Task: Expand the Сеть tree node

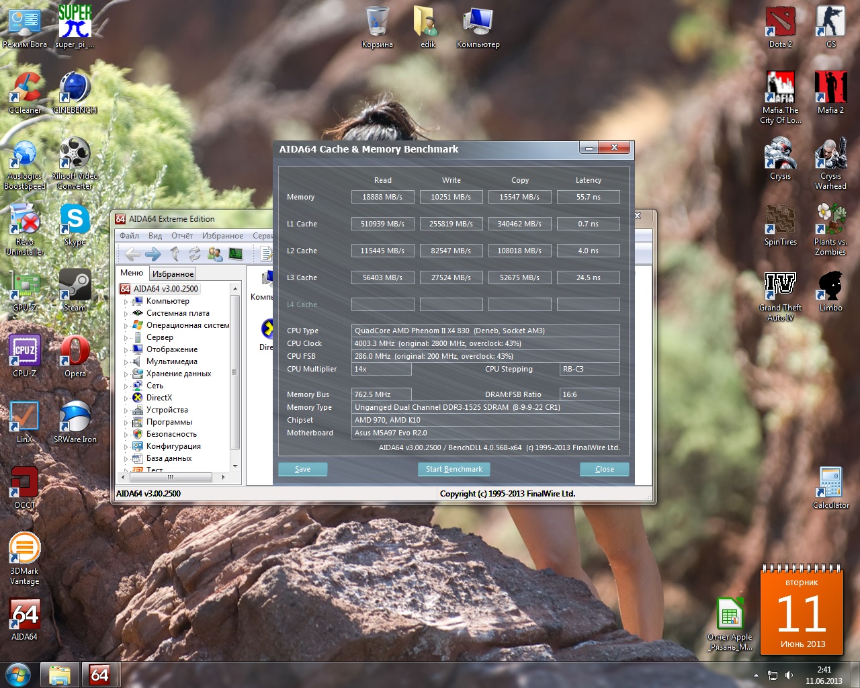Action: point(126,386)
